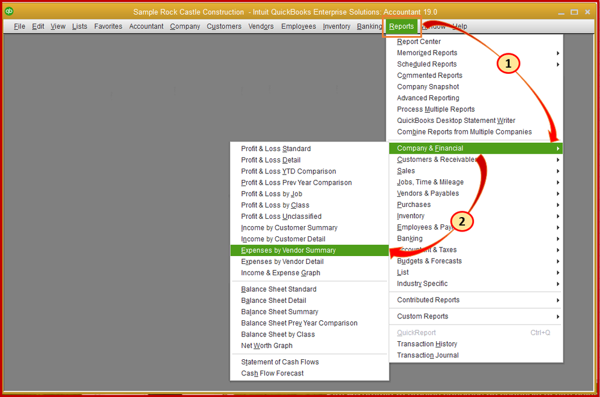The height and width of the screenshot is (397, 600).
Task: Expand Custom Reports submenu
Action: pyautogui.click(x=476, y=317)
